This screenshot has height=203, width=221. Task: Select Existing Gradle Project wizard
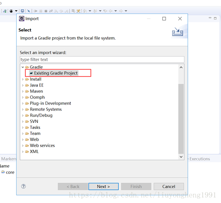click(56, 73)
